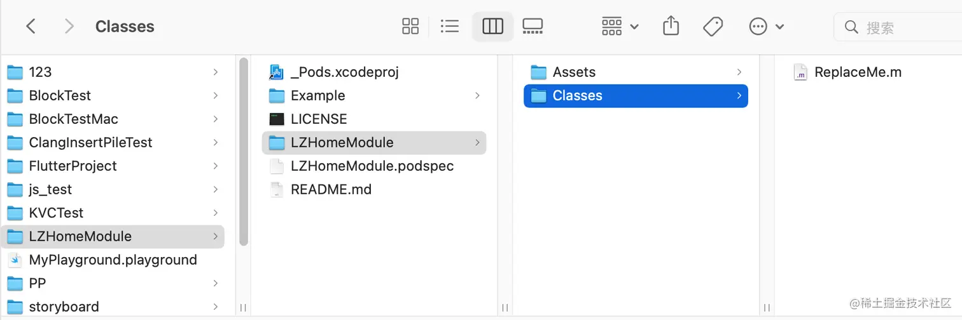Screen dimensions: 962x320
Task: Select the BlockTestMac folder
Action: [x=113, y=119]
